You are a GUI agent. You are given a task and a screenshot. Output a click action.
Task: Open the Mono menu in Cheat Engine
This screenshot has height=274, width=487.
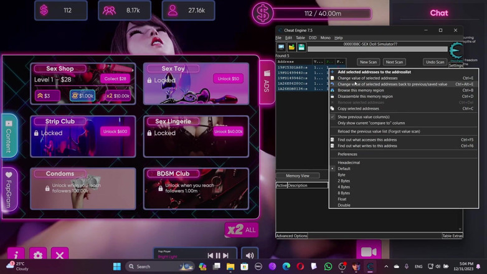click(325, 37)
